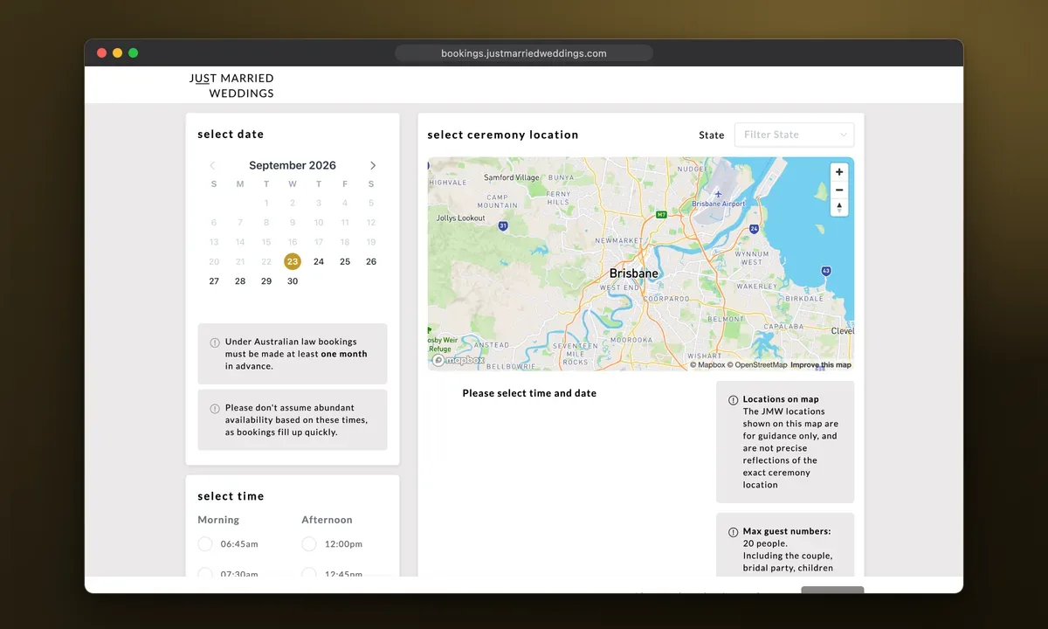Zoom out on the map

[839, 190]
